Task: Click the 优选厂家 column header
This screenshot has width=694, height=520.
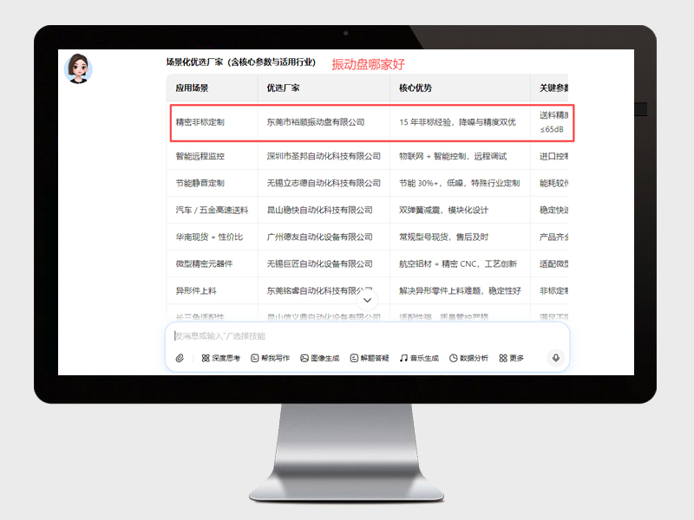Action: coord(284,88)
